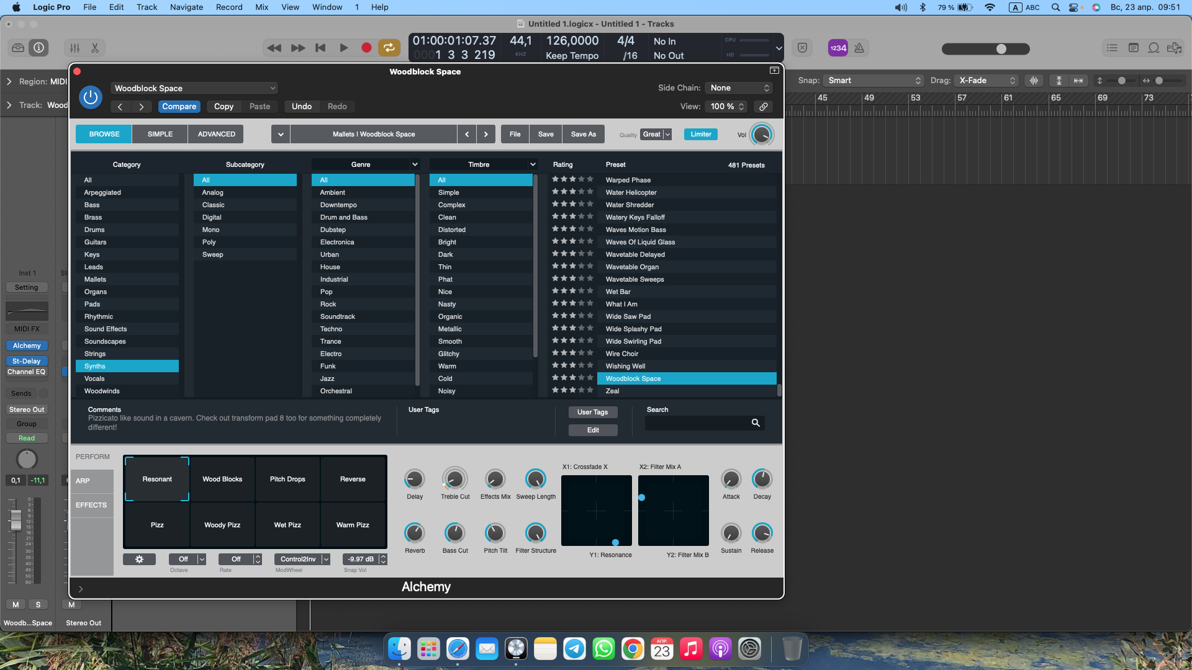Image resolution: width=1192 pixels, height=670 pixels.
Task: Open the Editors scissors icon
Action: pos(95,48)
